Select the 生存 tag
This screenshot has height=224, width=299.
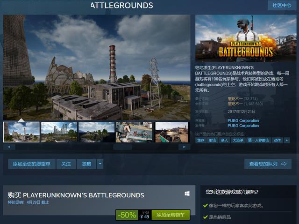[201, 140]
